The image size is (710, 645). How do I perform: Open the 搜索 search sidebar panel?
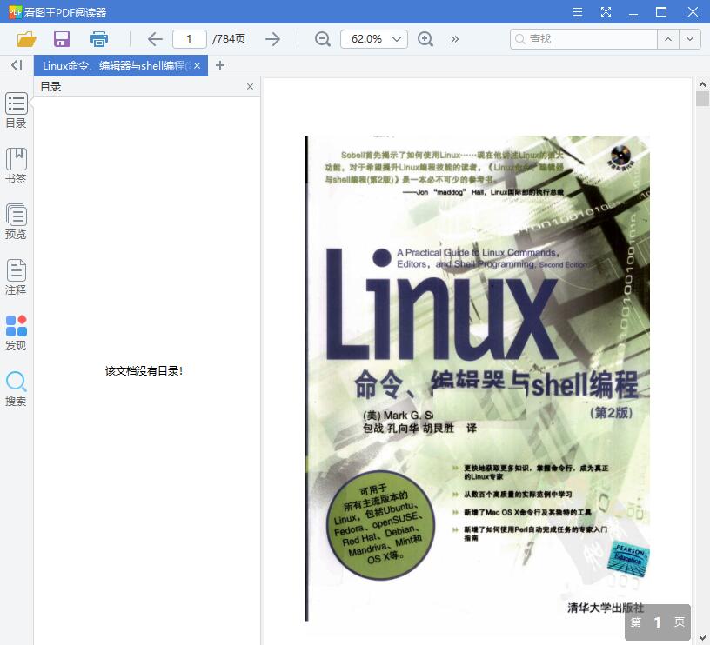[x=17, y=389]
